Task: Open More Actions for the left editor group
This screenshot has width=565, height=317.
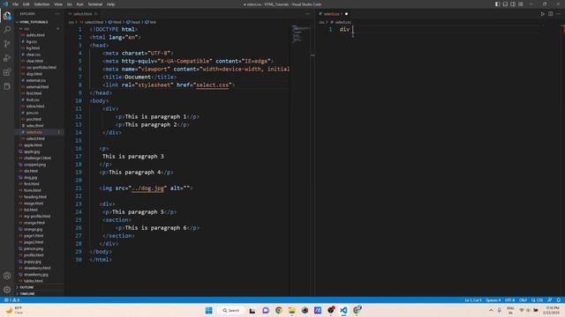Action: (x=307, y=14)
